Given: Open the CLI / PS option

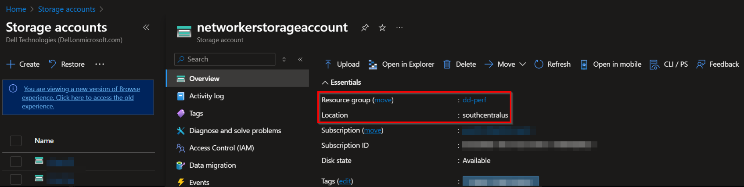Looking at the screenshot, I should click(x=669, y=64).
